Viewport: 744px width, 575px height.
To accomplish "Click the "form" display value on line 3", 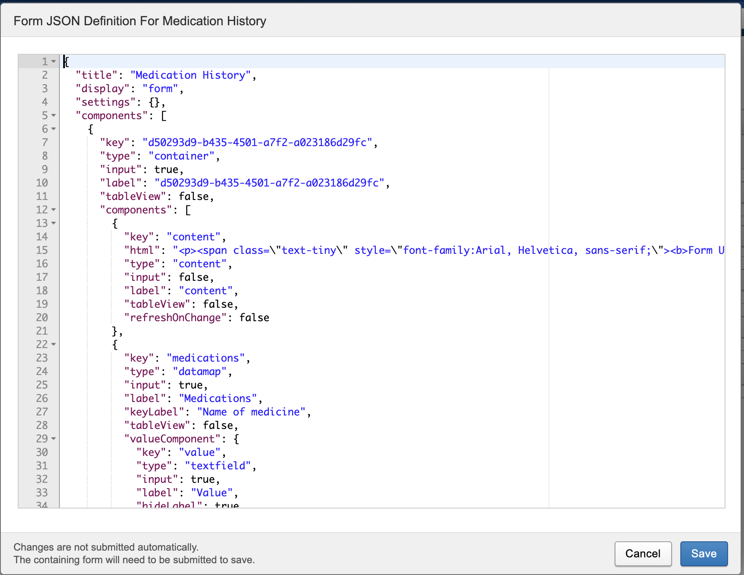I will (x=161, y=89).
